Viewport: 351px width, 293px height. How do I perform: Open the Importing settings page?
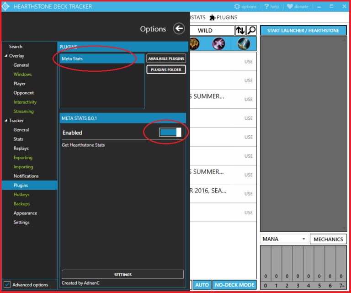click(23, 167)
